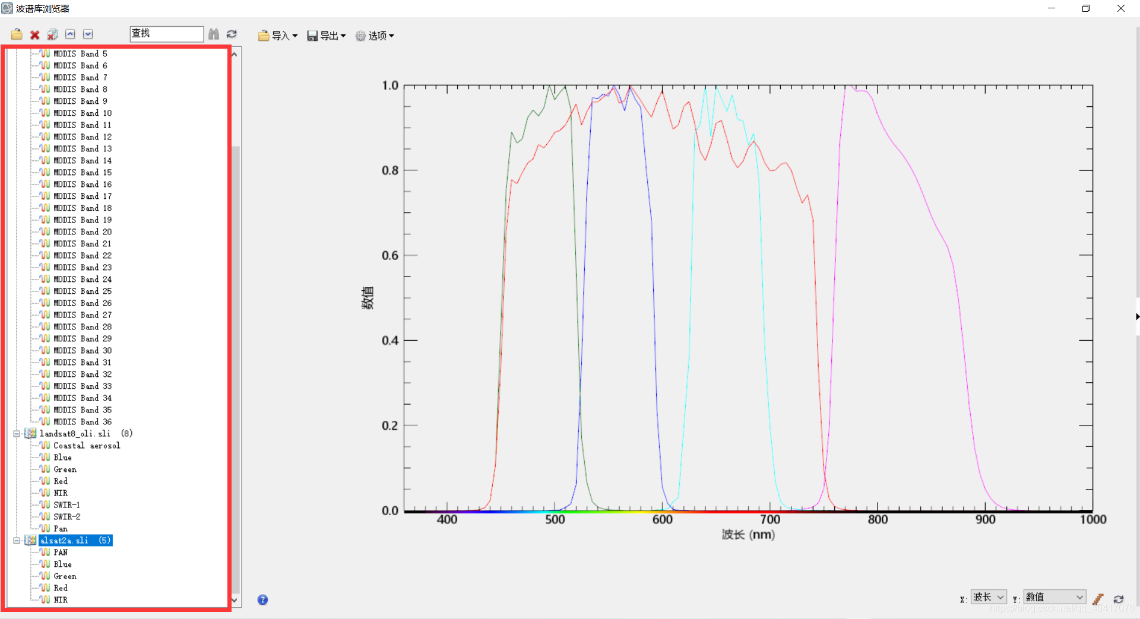
Task: Click the spectrum icon beside landsat8 NIR
Action: click(x=45, y=493)
